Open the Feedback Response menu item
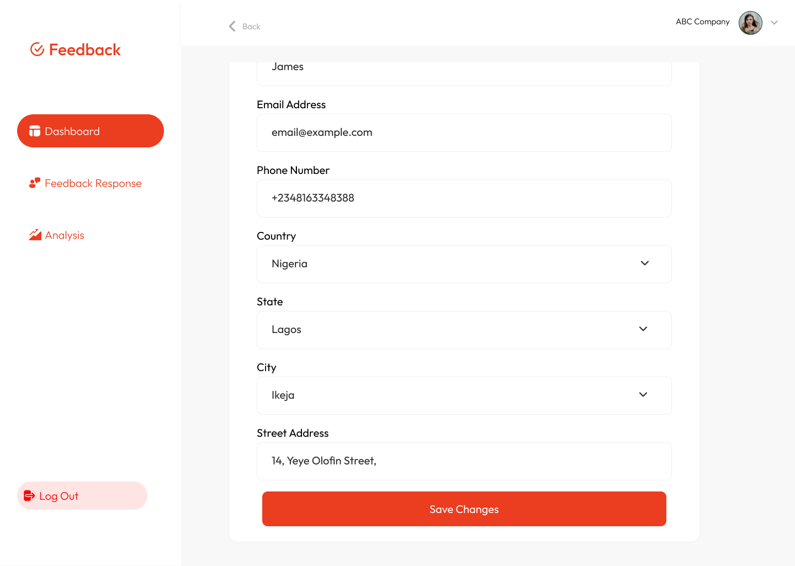 point(93,183)
